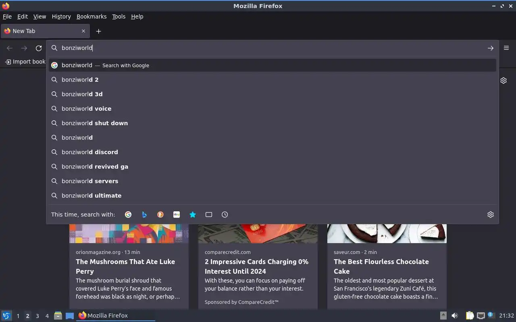
Task: Search history clock icon
Action: click(x=225, y=215)
